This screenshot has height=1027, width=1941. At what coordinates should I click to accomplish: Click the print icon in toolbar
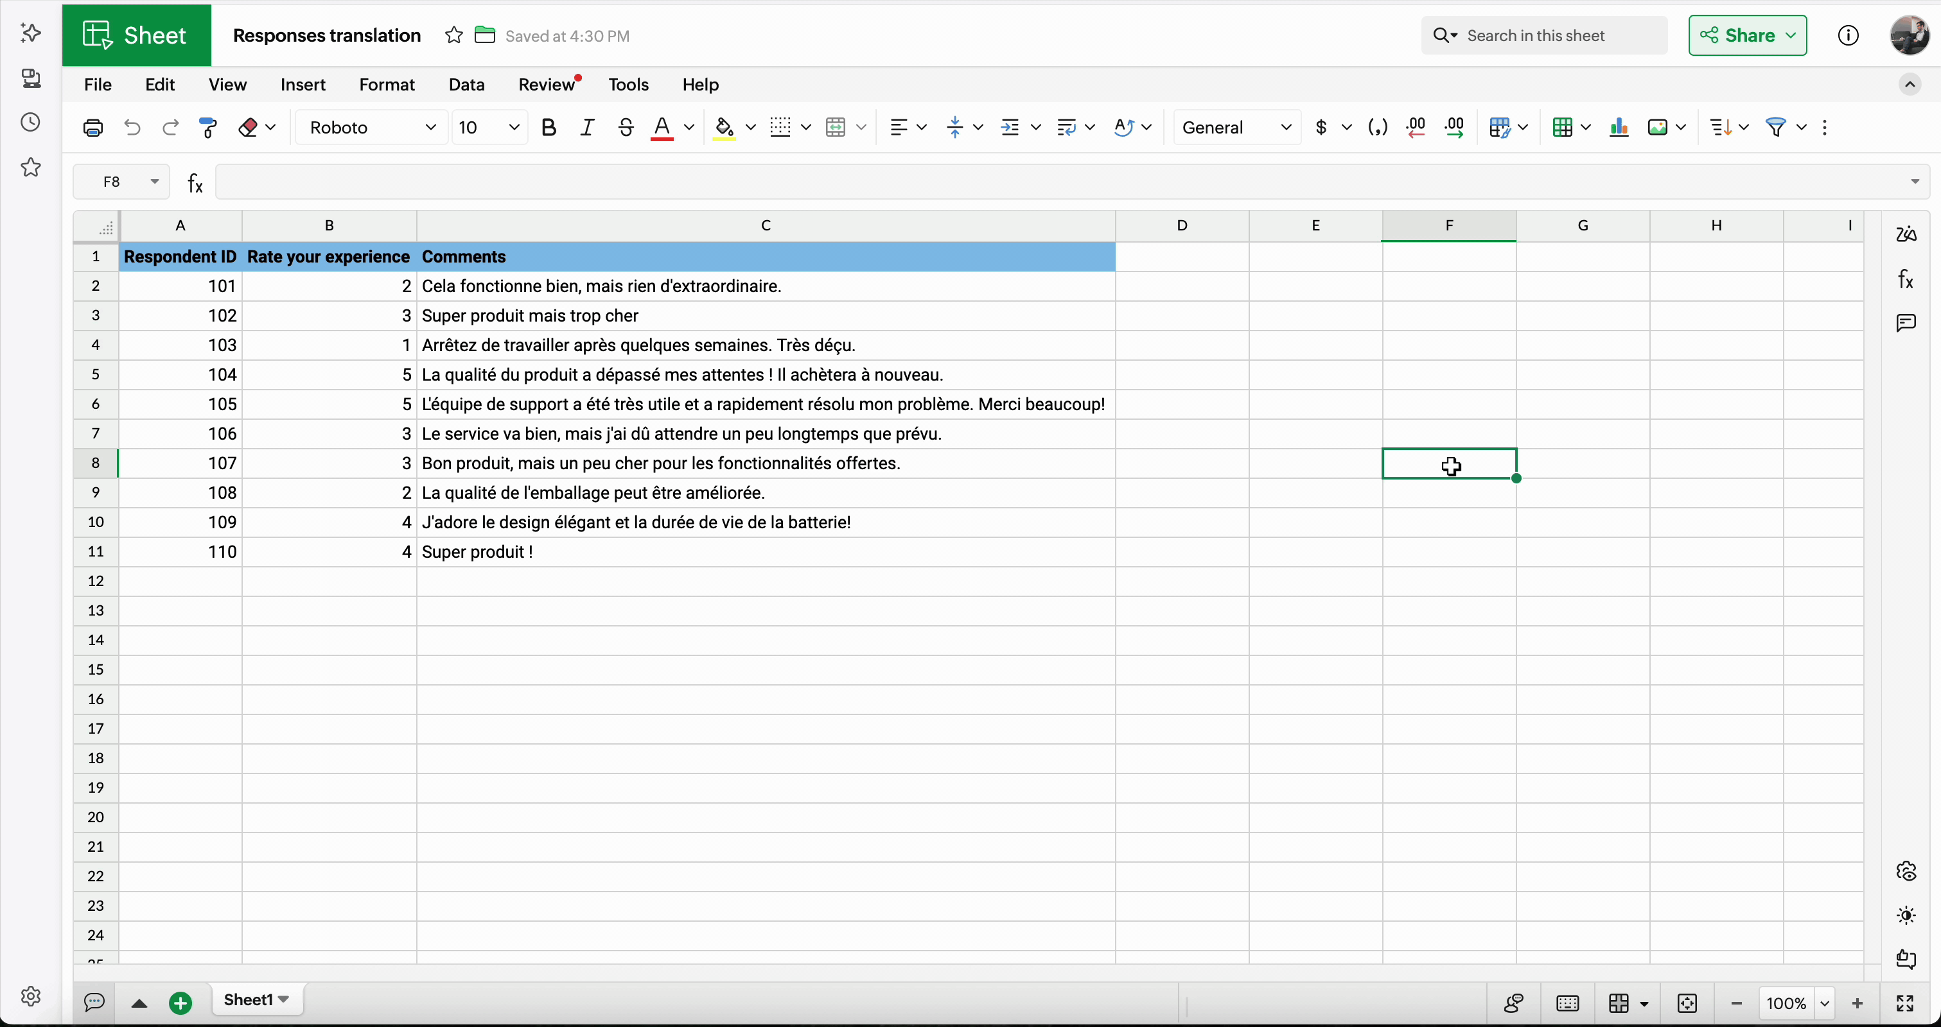(x=92, y=127)
